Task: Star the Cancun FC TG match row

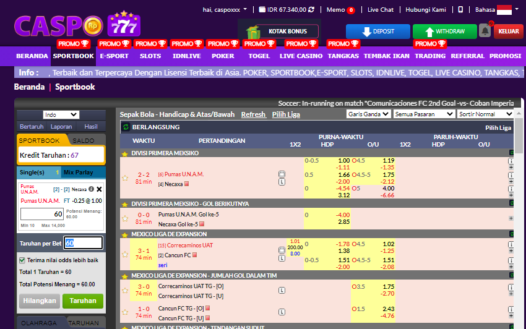Action: click(125, 312)
